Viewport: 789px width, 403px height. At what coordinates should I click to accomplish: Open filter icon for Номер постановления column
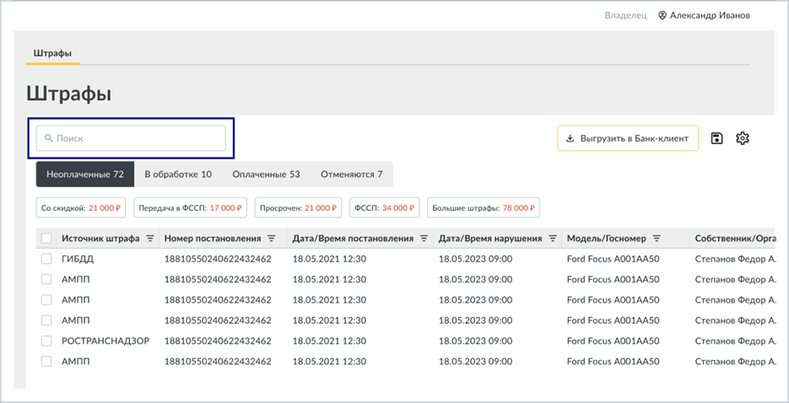[272, 239]
